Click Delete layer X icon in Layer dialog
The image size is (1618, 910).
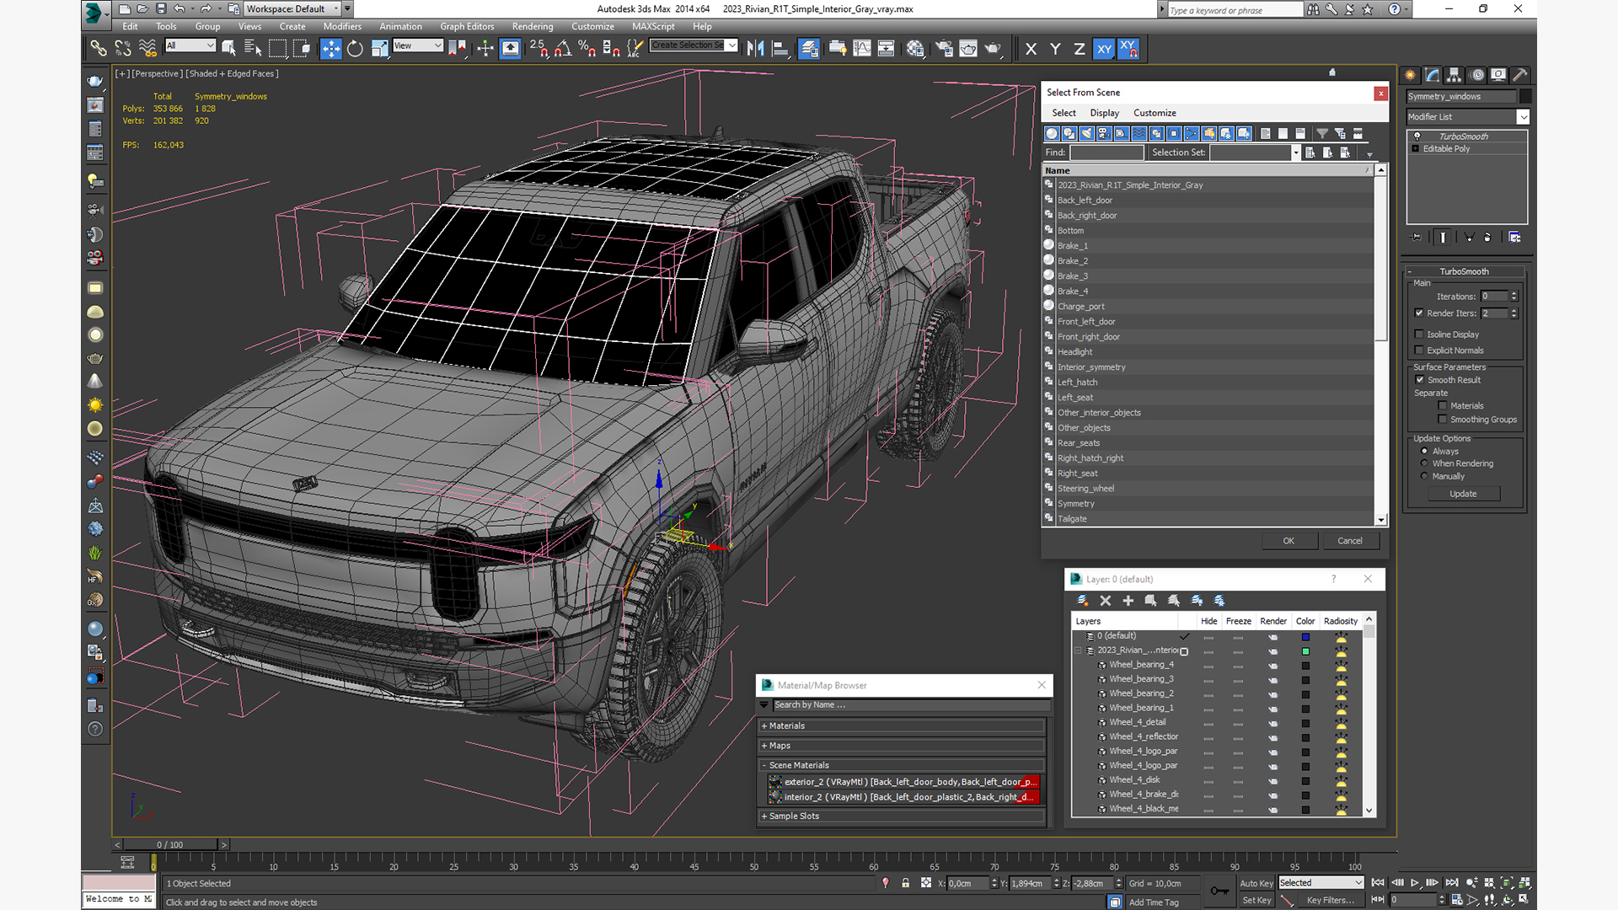(x=1106, y=601)
